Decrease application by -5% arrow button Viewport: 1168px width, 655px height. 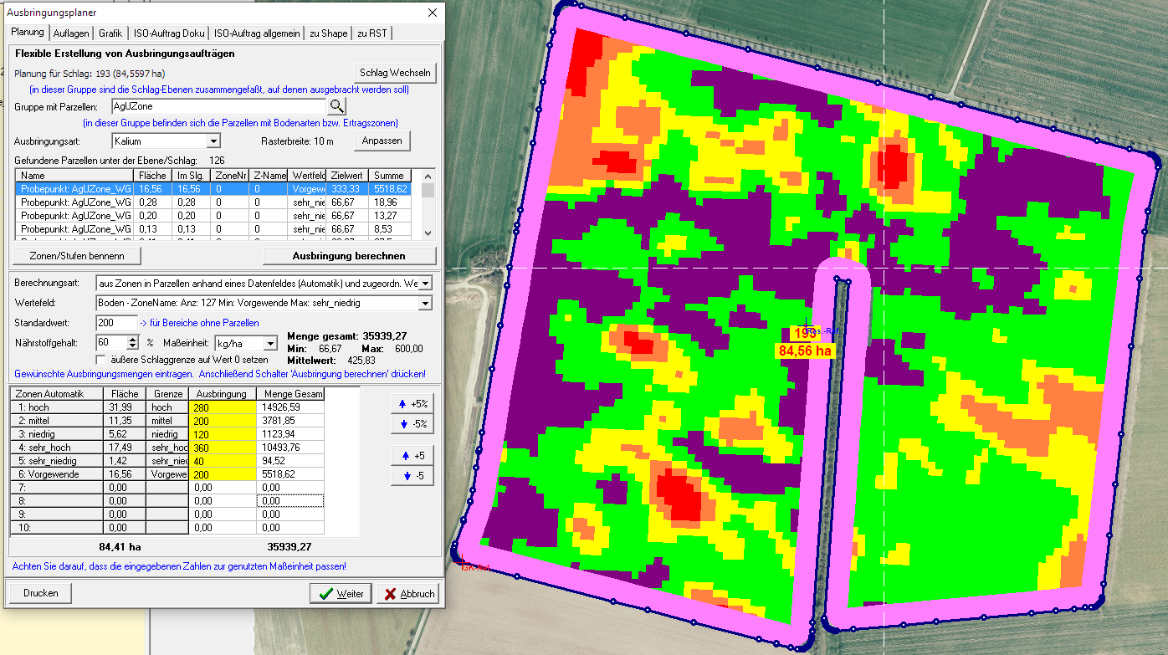[x=412, y=424]
